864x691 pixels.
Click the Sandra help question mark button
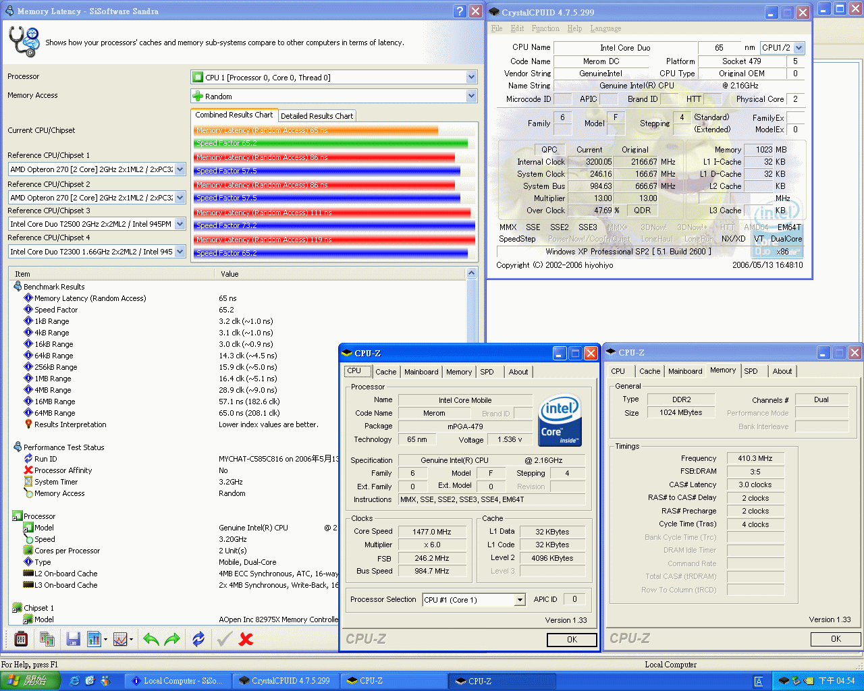(460, 11)
